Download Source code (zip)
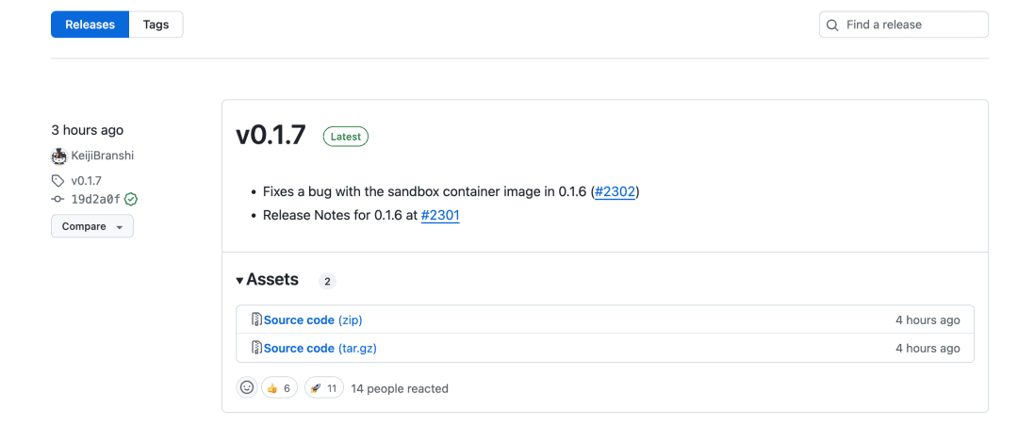1018x426 pixels. pyautogui.click(x=313, y=320)
